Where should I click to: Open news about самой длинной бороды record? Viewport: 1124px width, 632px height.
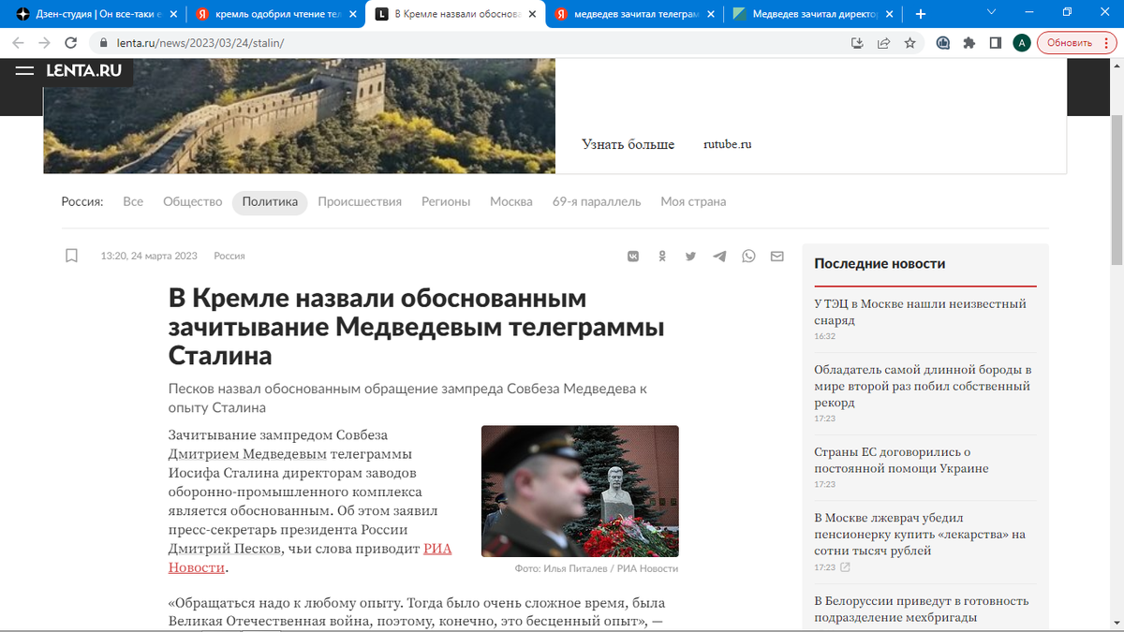pyautogui.click(x=924, y=386)
